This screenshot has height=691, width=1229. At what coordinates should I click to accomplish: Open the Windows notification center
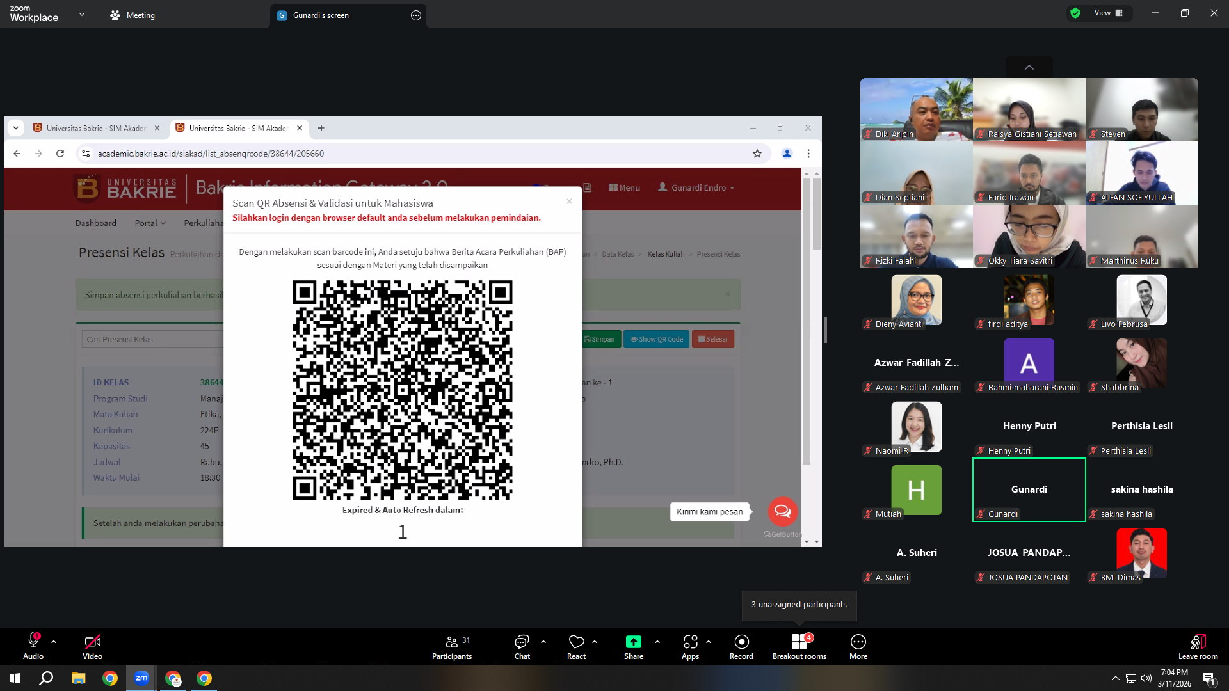pyautogui.click(x=1209, y=678)
